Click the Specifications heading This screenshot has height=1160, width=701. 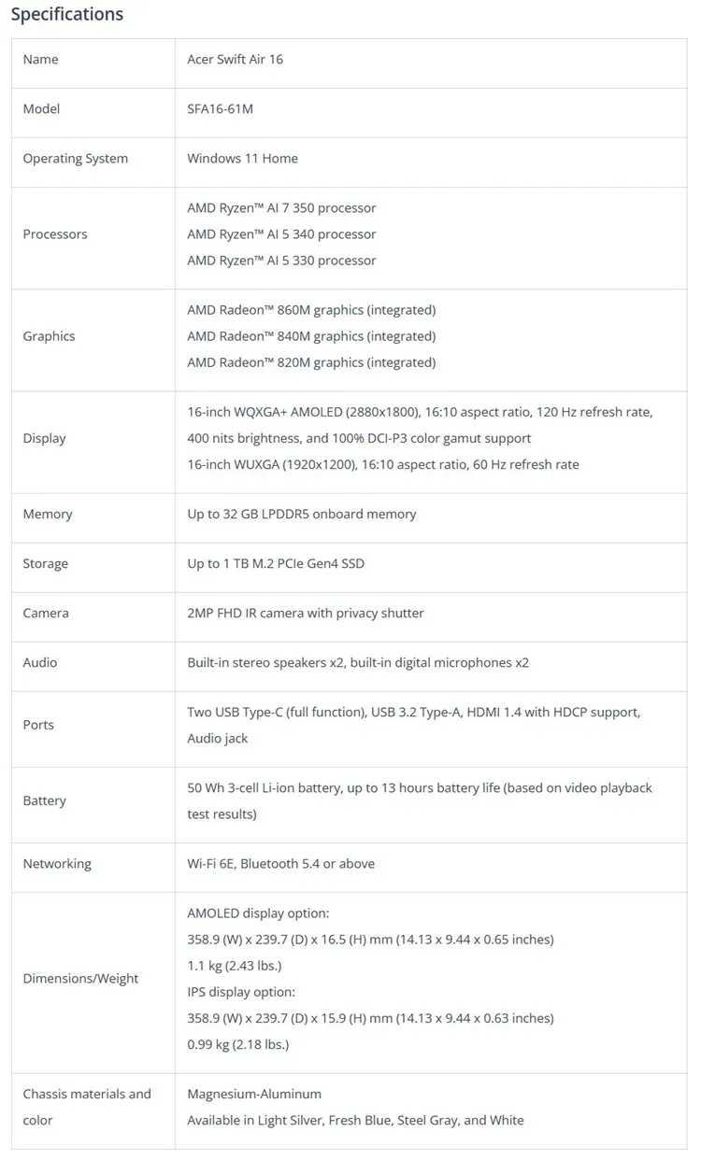(x=66, y=14)
